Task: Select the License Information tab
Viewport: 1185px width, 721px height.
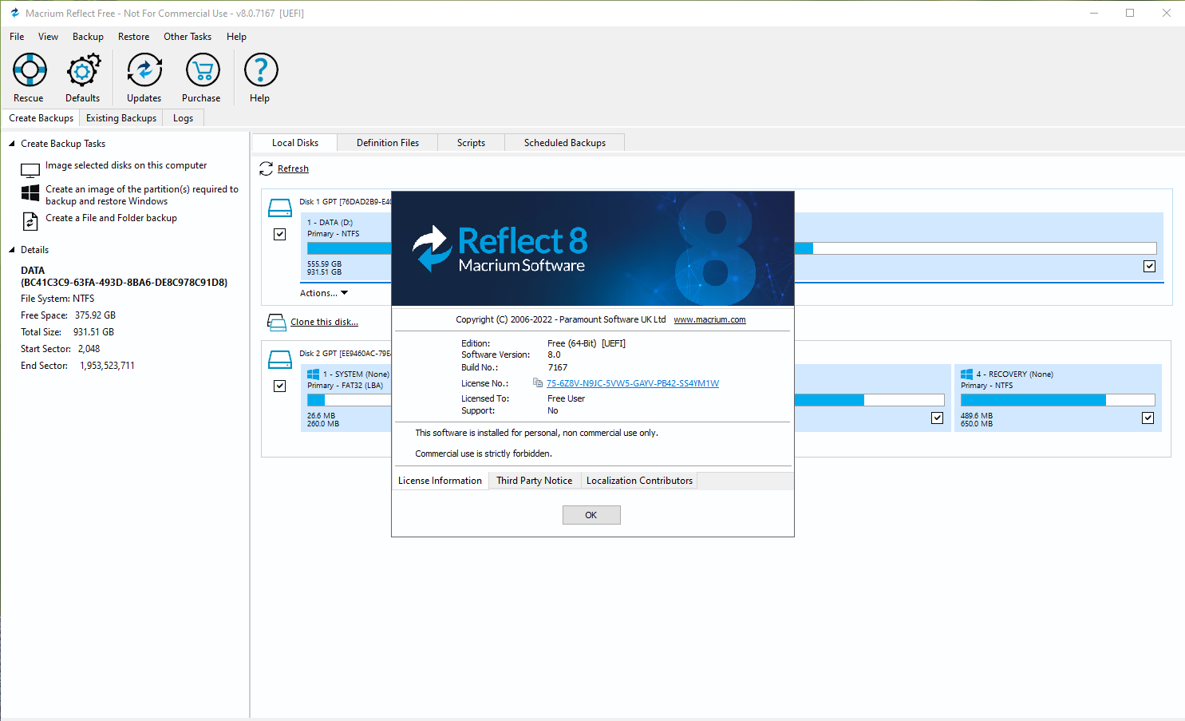Action: (440, 481)
